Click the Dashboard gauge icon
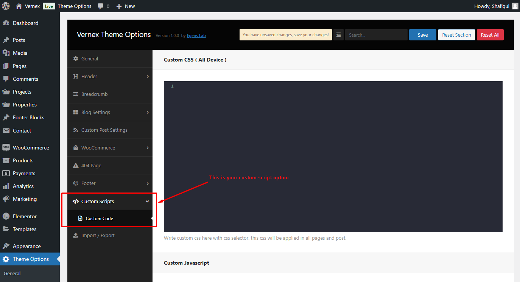 click(6, 23)
